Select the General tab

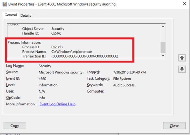click(x=11, y=15)
